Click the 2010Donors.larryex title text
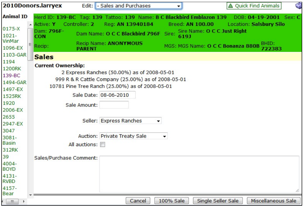The image size is (304, 206). 32,5
